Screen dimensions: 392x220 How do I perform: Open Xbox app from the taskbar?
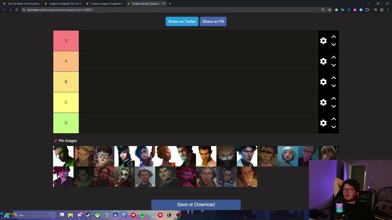coord(97,215)
